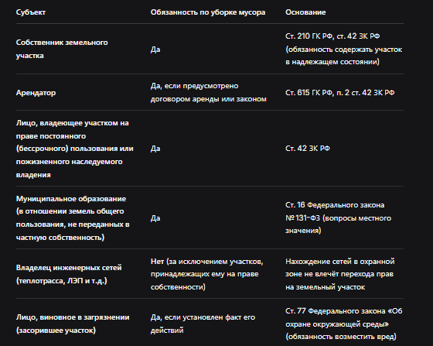This screenshot has height=346, width=433.
Task: Select the 'Собственник земельного участка' cell
Action: [x=62, y=49]
